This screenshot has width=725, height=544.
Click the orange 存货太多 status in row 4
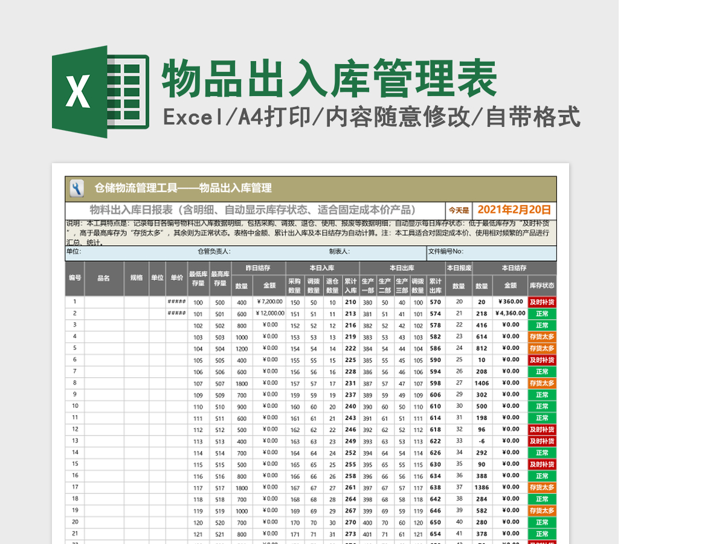coord(542,337)
